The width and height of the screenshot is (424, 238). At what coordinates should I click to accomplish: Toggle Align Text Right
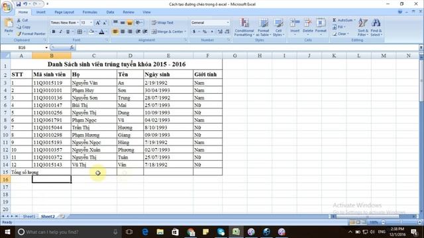(x=130, y=32)
